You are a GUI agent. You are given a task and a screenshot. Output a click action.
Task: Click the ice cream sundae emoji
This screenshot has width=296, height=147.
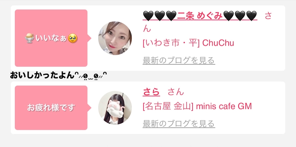(30, 38)
